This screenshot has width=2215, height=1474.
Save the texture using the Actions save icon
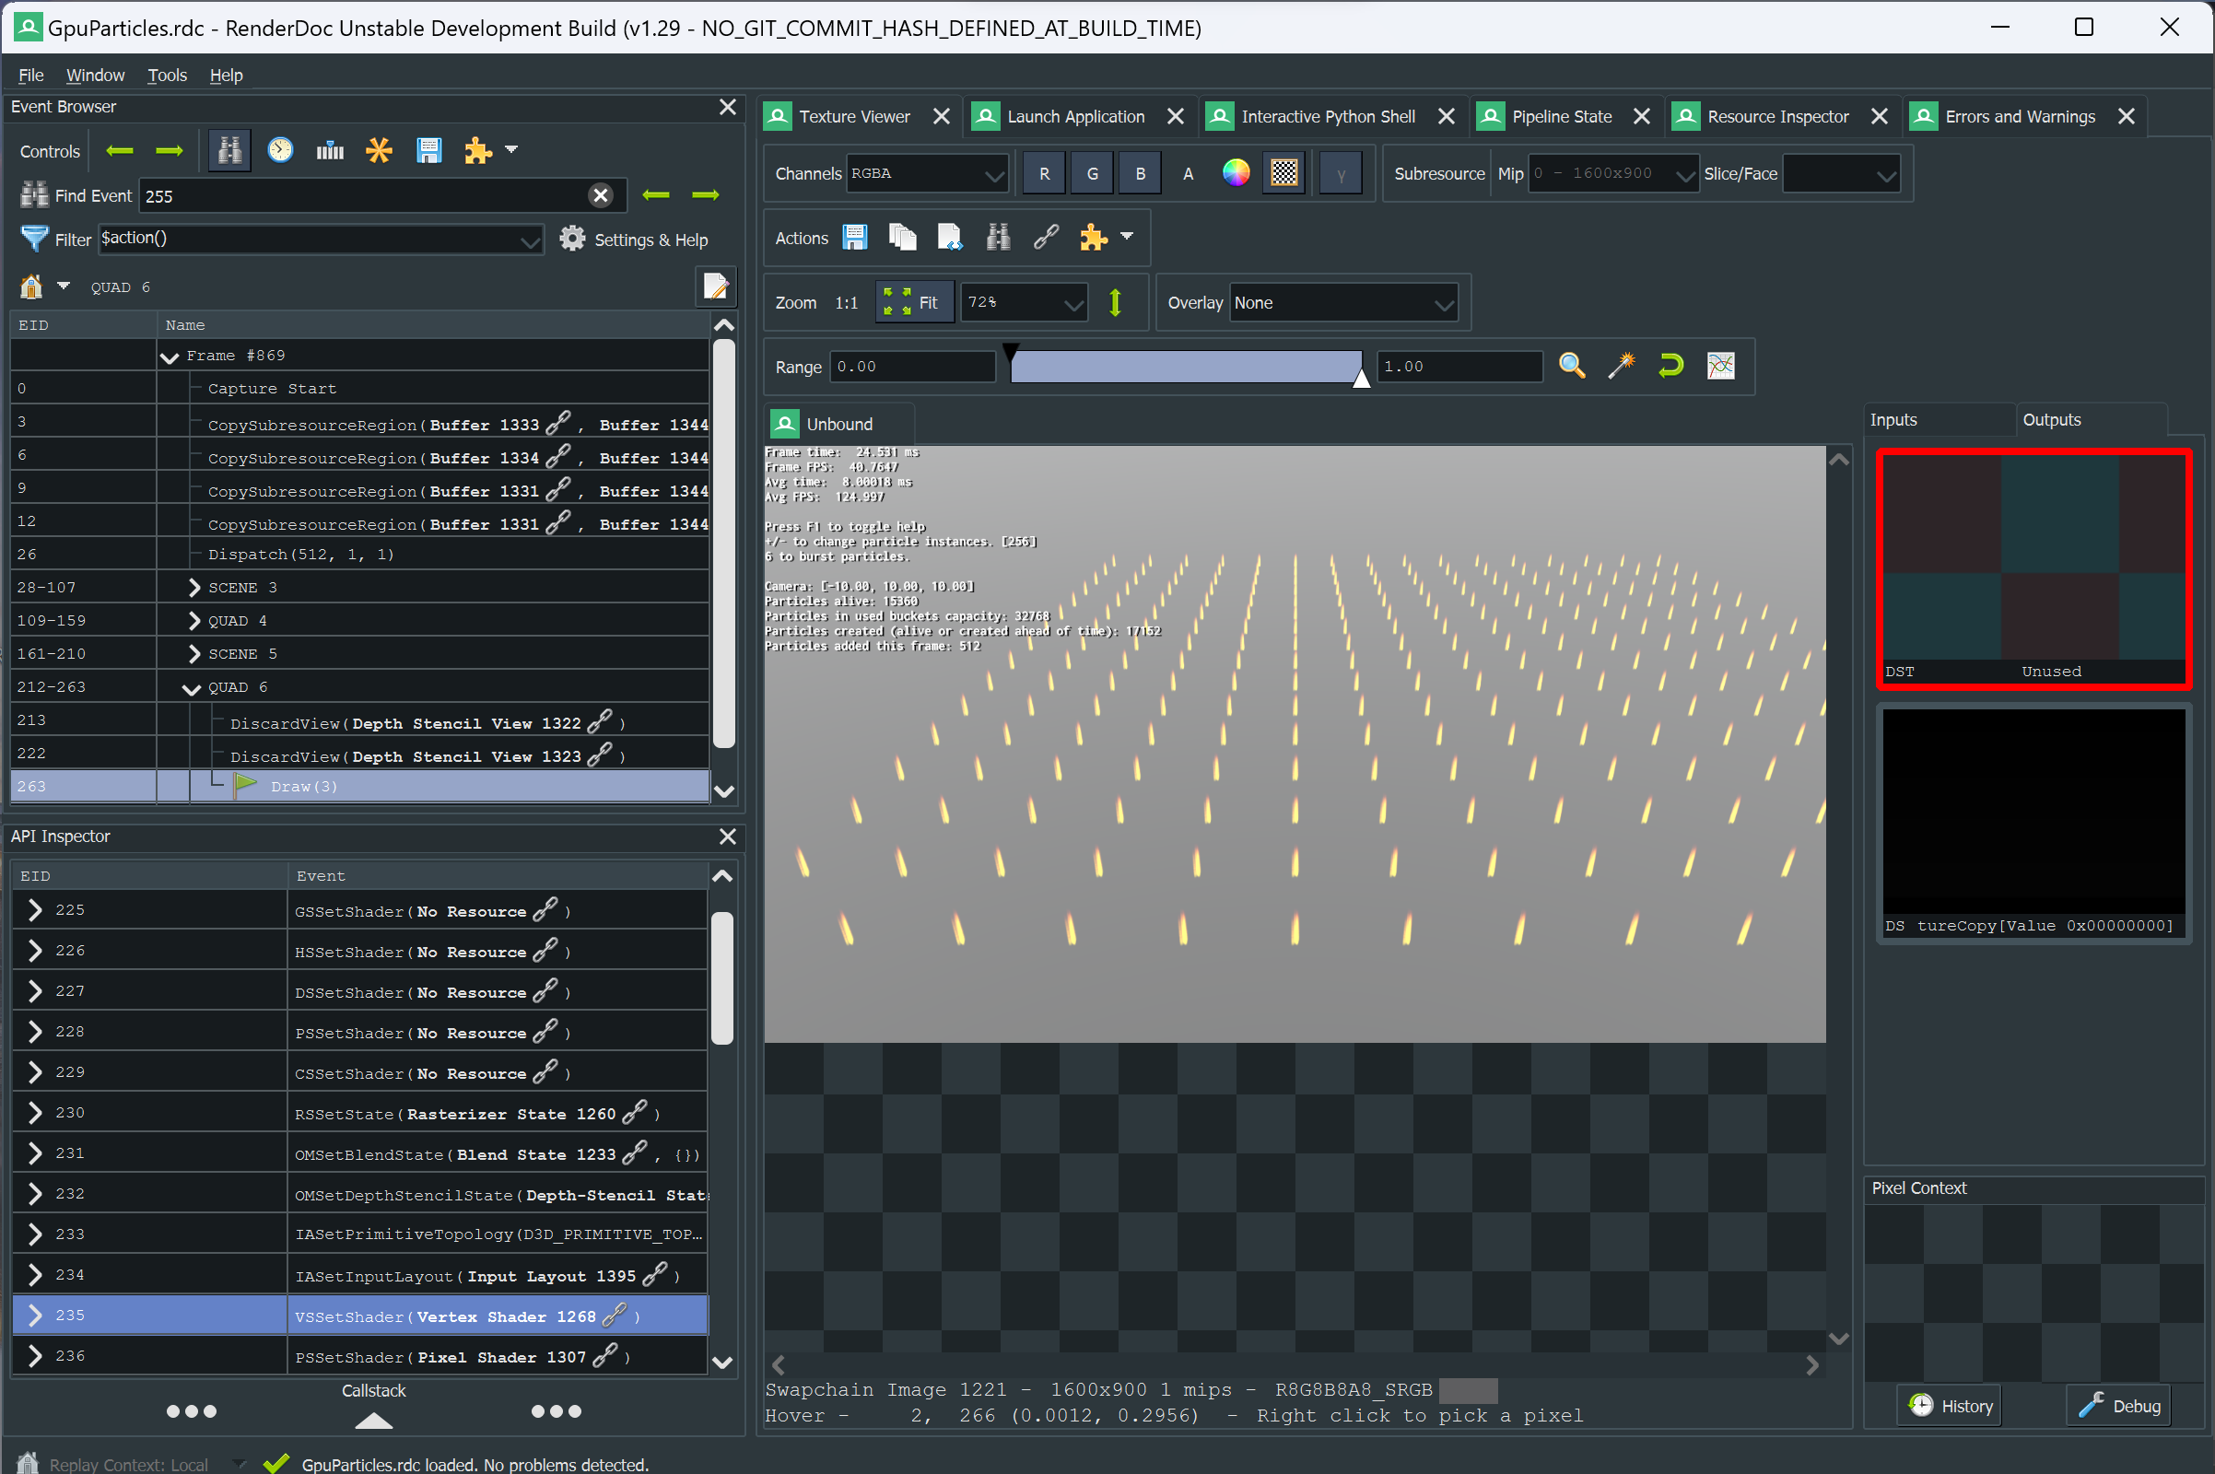click(x=855, y=237)
